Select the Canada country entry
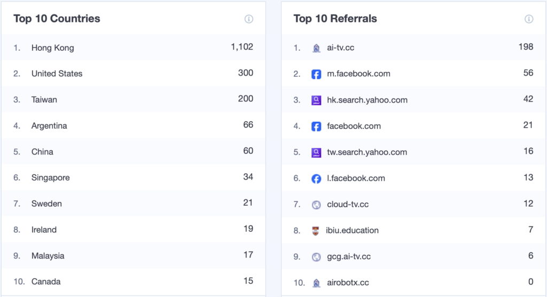The height and width of the screenshot is (297, 547). coord(46,282)
